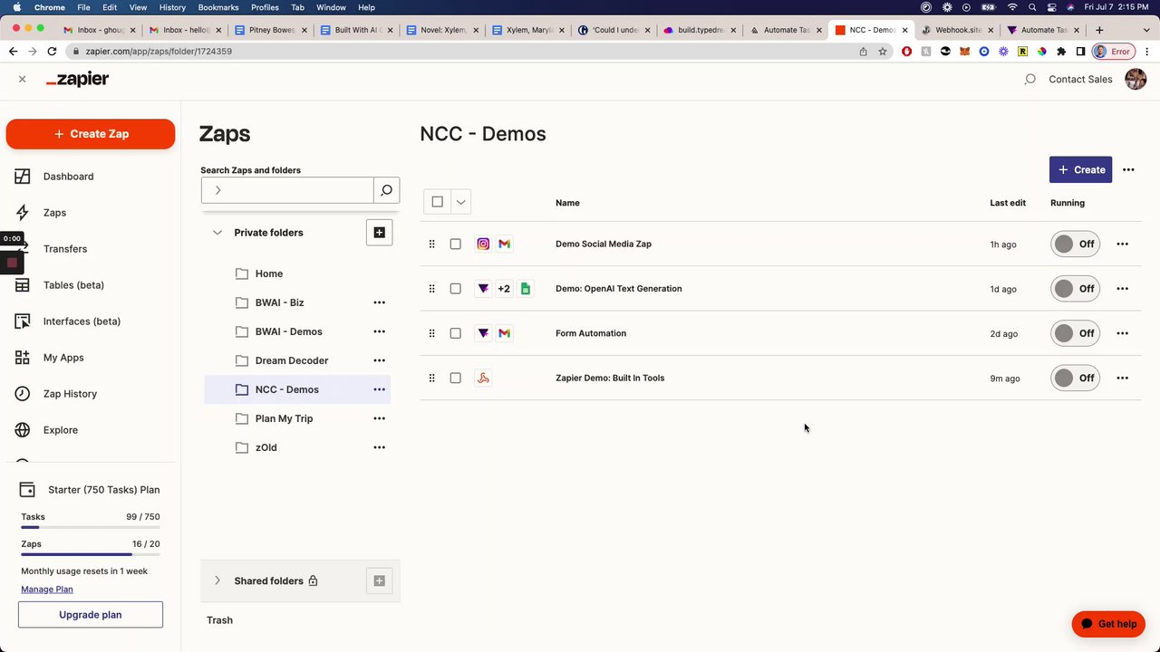Open Zap History clock icon
This screenshot has height=652, width=1160.
point(23,394)
